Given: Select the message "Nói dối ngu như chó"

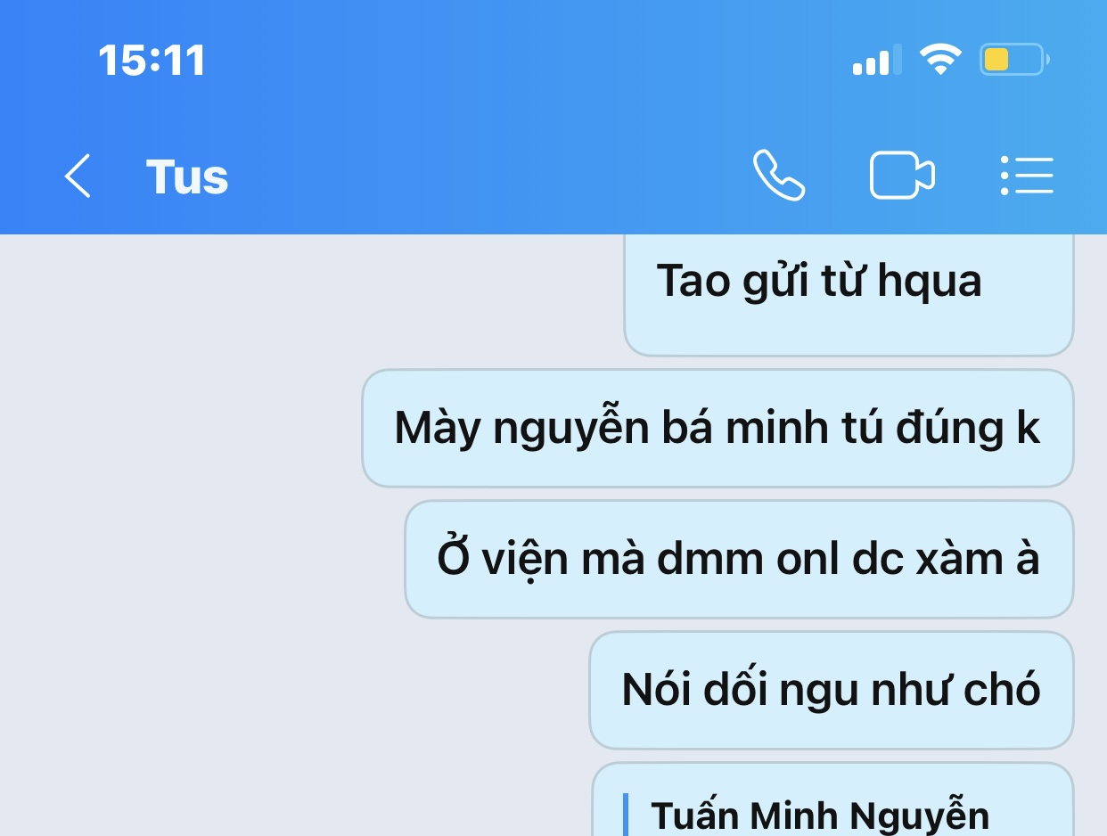Looking at the screenshot, I should click(832, 691).
